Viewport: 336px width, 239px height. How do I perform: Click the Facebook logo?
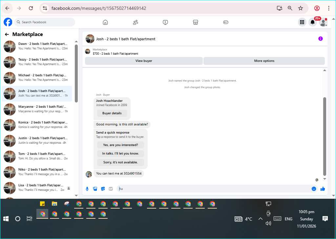(8, 22)
